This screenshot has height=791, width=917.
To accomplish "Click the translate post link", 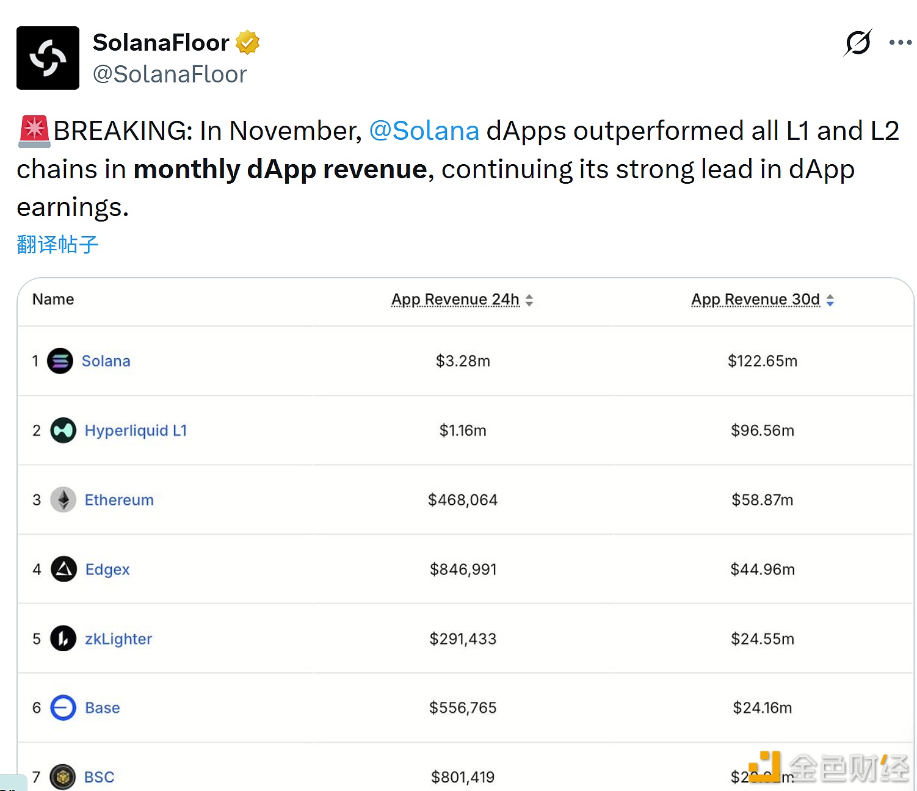I will click(x=57, y=245).
